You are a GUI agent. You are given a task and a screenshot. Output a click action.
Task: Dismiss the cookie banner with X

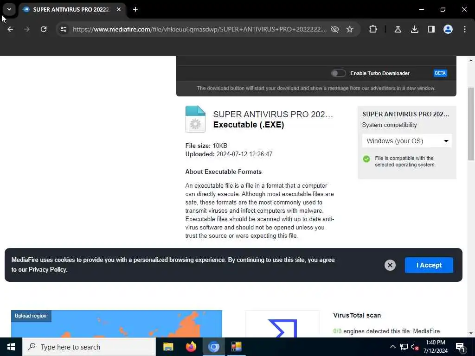click(390, 265)
